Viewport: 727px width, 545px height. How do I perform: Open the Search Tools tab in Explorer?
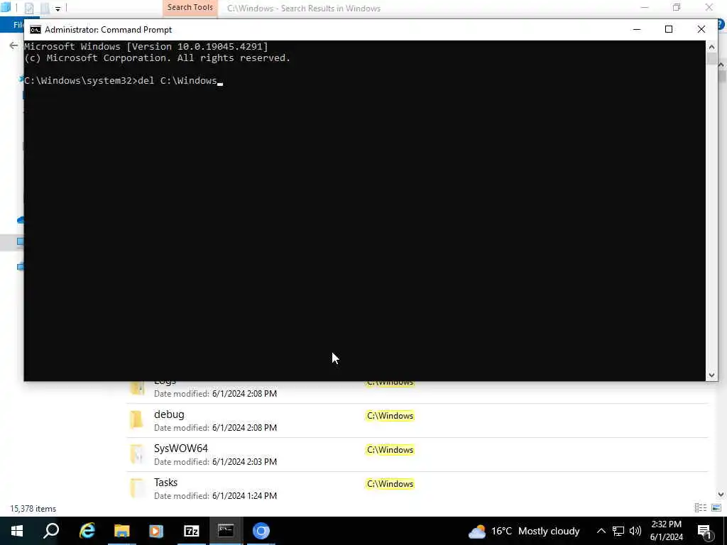click(x=190, y=7)
